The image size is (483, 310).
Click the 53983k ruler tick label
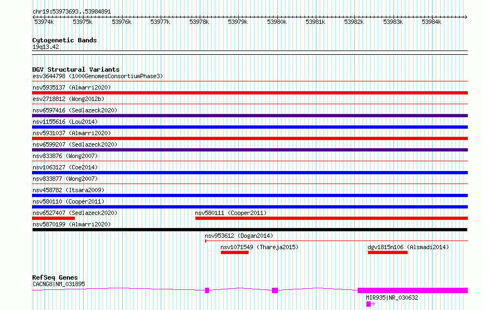pos(393,22)
